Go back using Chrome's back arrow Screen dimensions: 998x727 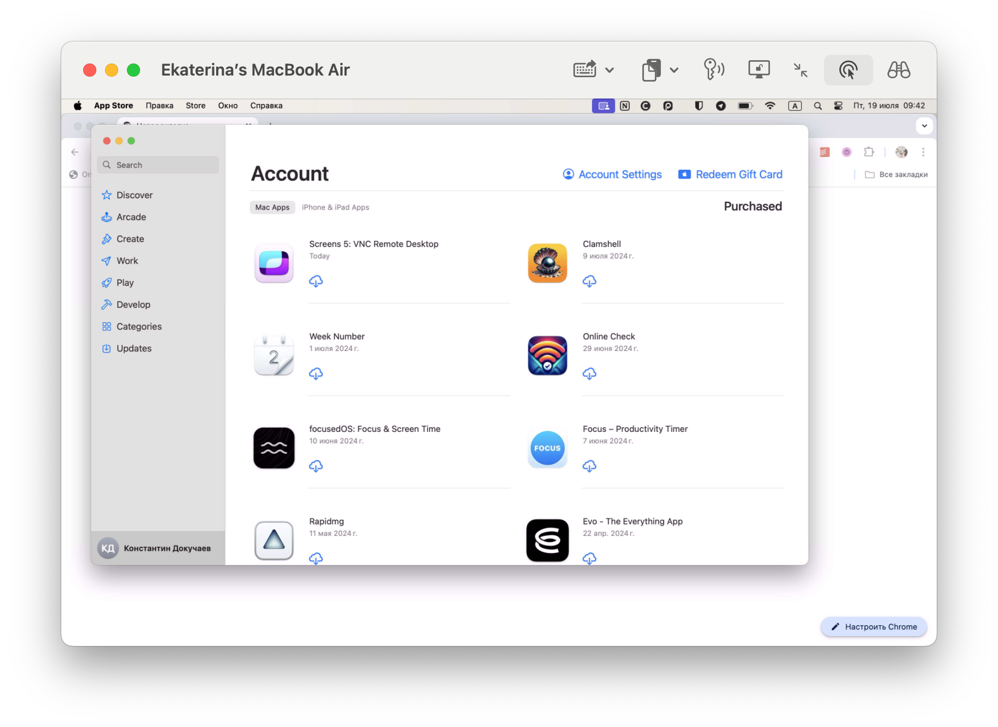point(75,152)
